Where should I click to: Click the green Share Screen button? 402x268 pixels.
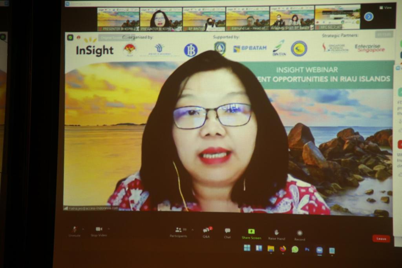pos(251,232)
